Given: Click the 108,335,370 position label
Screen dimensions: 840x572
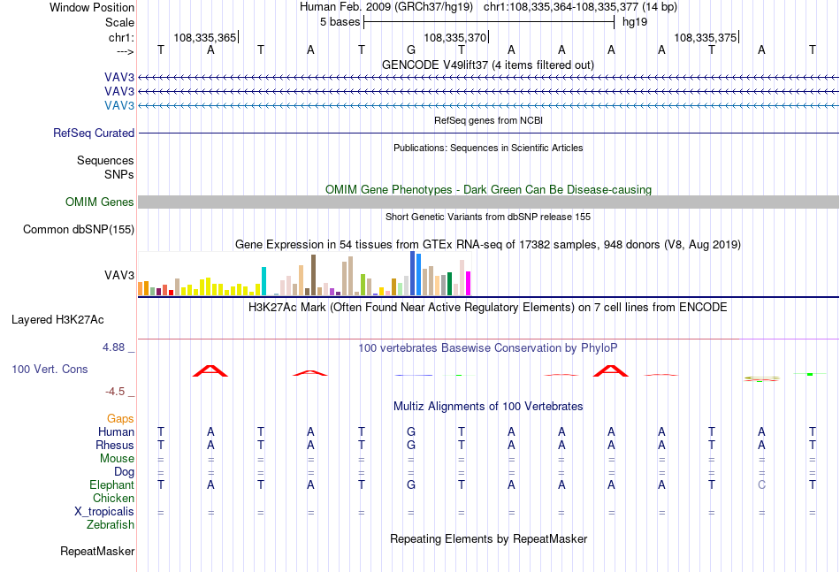Looking at the screenshot, I should coord(454,37).
